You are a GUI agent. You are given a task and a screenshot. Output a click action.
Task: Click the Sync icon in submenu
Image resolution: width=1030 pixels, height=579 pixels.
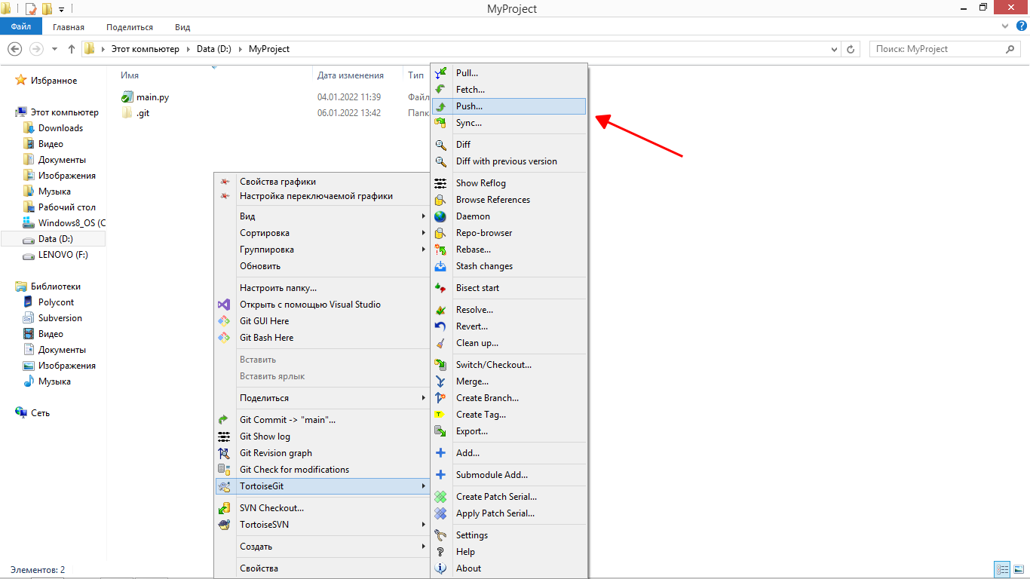tap(441, 123)
